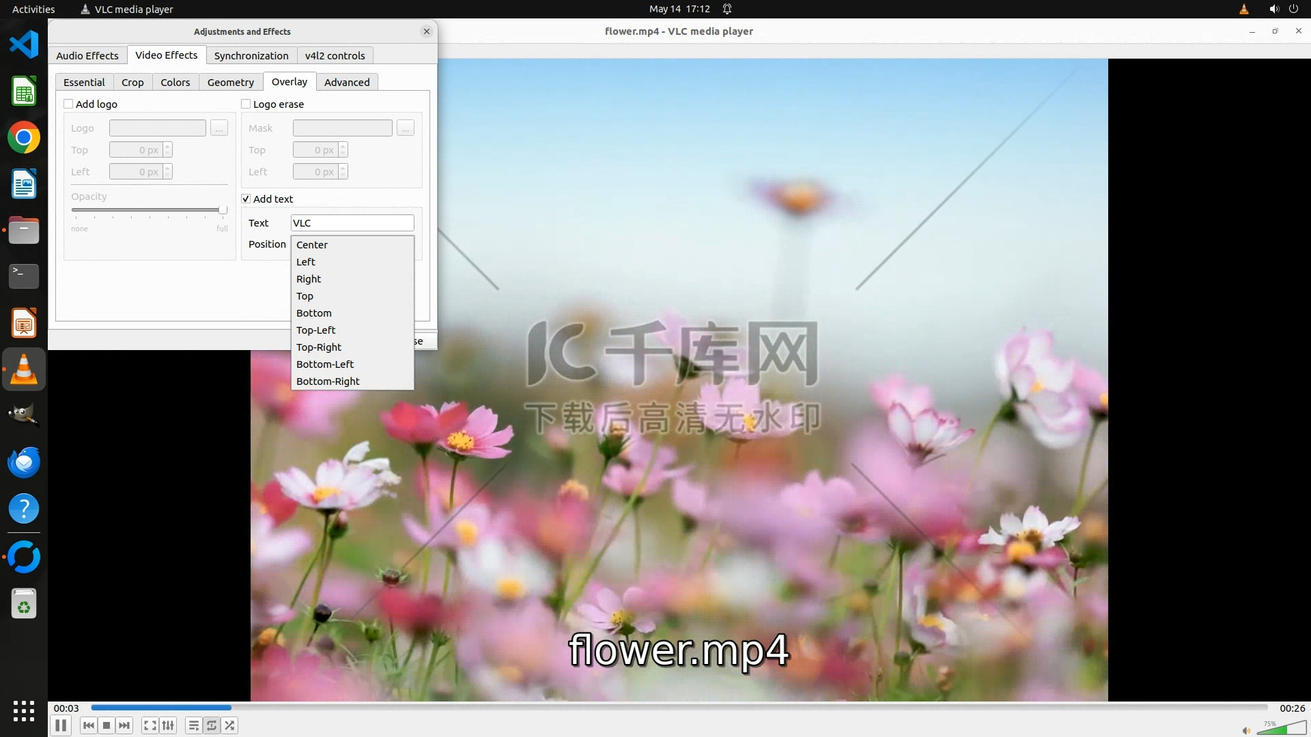Toggle loop repeat mode

point(212,725)
